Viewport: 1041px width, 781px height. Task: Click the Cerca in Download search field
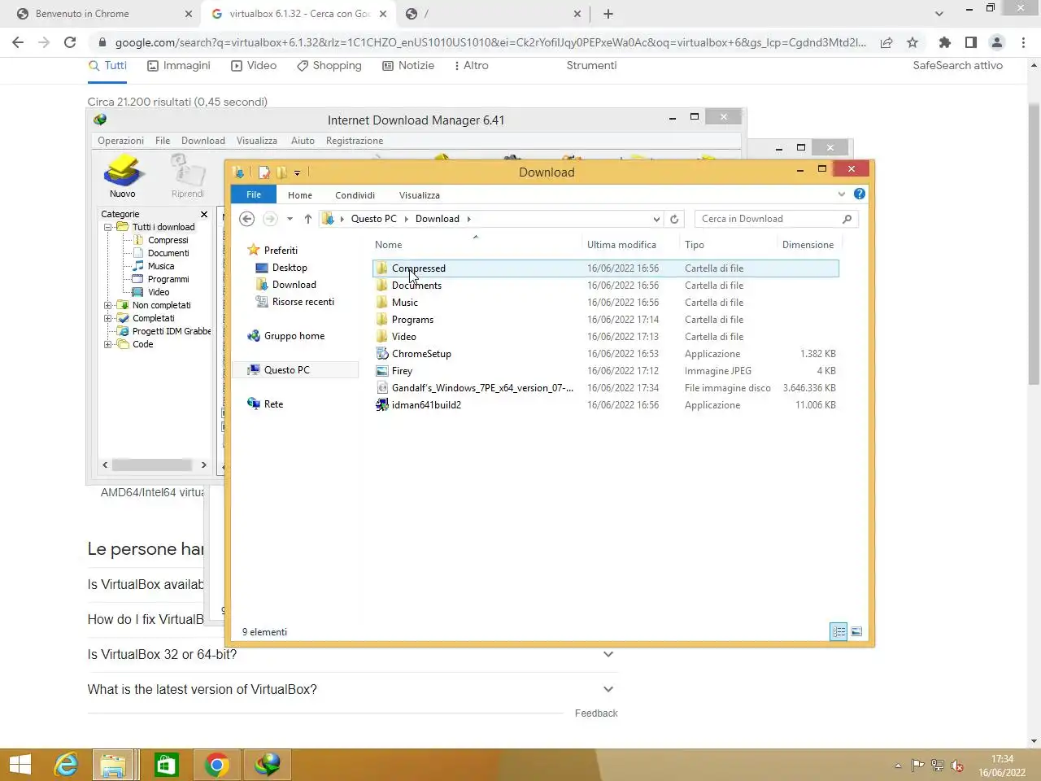pos(769,219)
